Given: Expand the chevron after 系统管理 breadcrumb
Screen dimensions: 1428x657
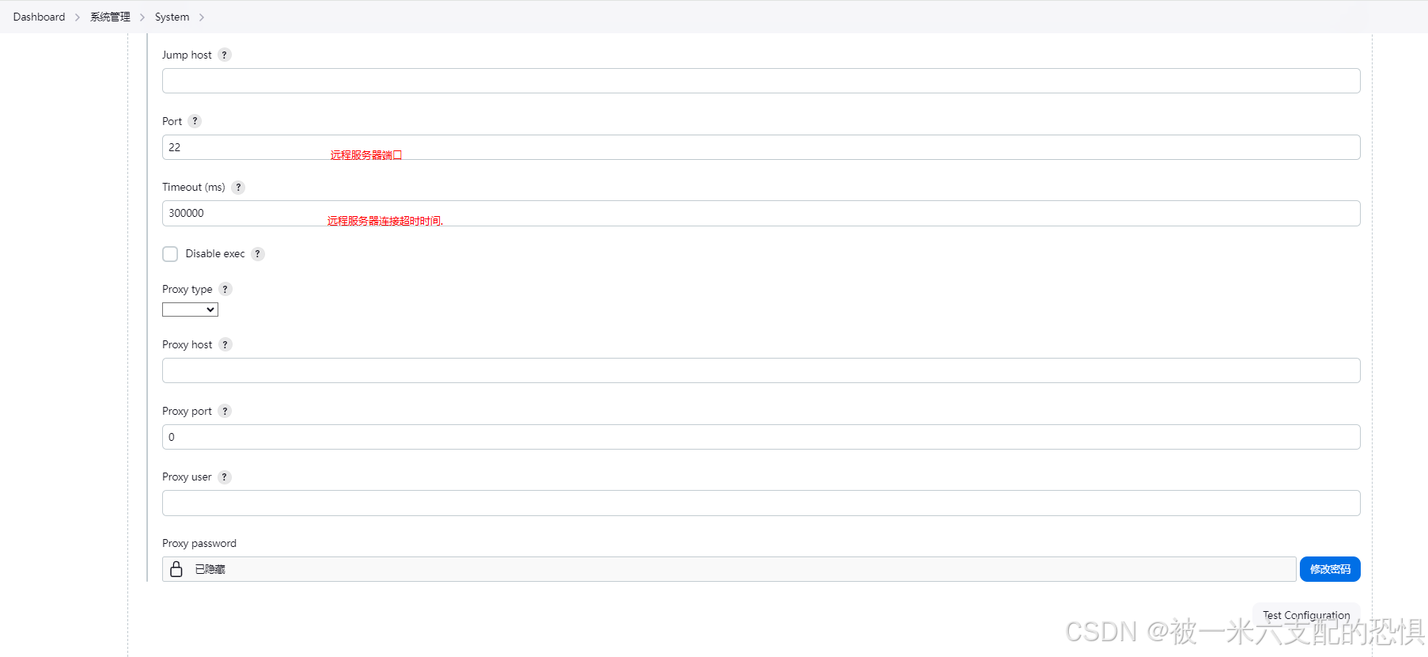Looking at the screenshot, I should (x=142, y=17).
